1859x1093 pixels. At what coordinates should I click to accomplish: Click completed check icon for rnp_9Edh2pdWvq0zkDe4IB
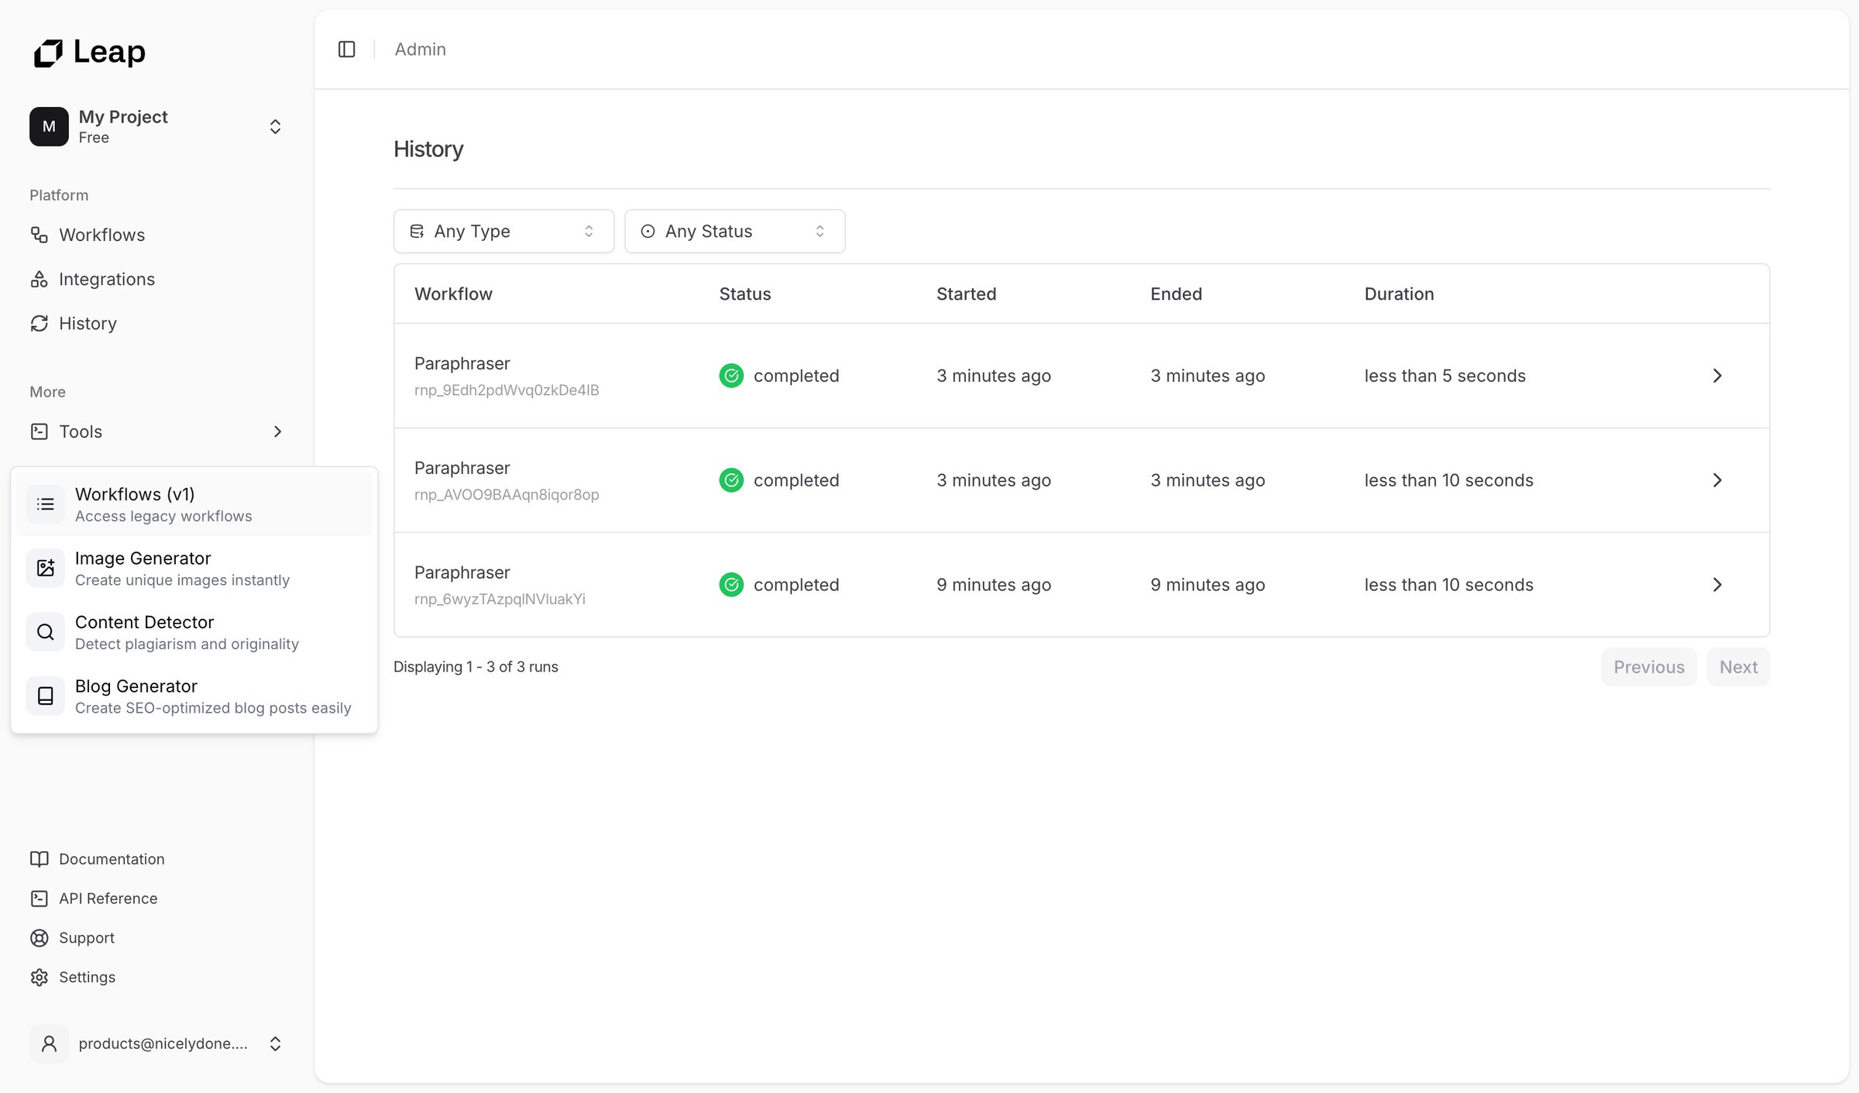(x=731, y=376)
